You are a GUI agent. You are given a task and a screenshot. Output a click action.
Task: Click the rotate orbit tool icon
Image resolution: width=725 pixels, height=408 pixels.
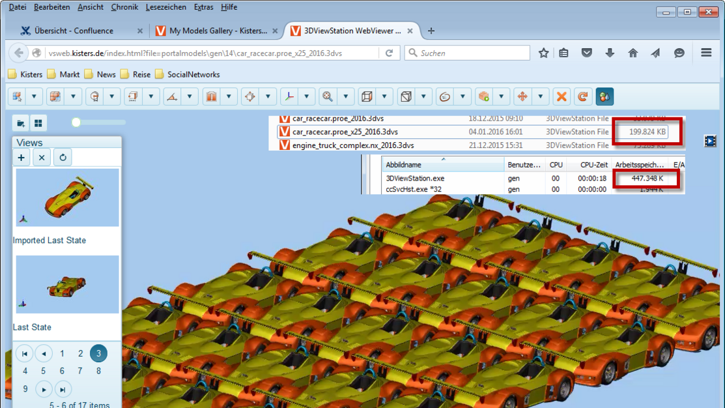[x=445, y=96]
